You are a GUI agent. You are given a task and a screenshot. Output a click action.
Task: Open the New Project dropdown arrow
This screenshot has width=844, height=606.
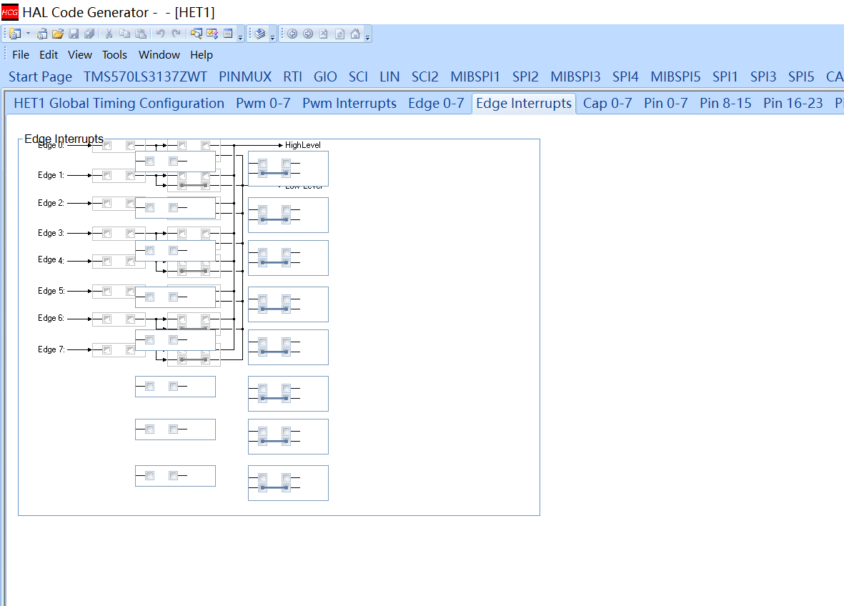[28, 34]
